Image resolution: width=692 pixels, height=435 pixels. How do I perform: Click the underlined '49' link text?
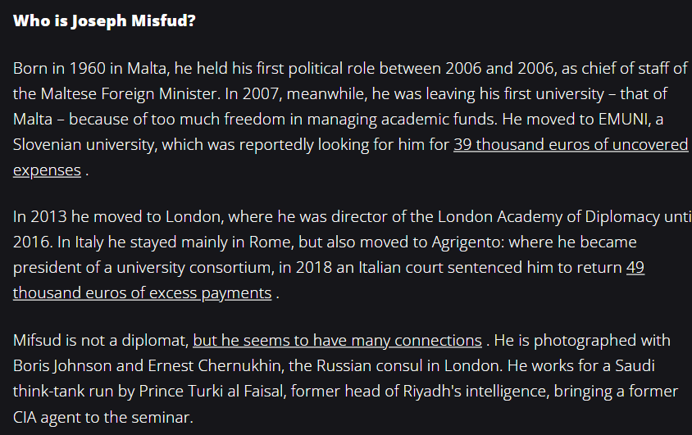click(635, 268)
